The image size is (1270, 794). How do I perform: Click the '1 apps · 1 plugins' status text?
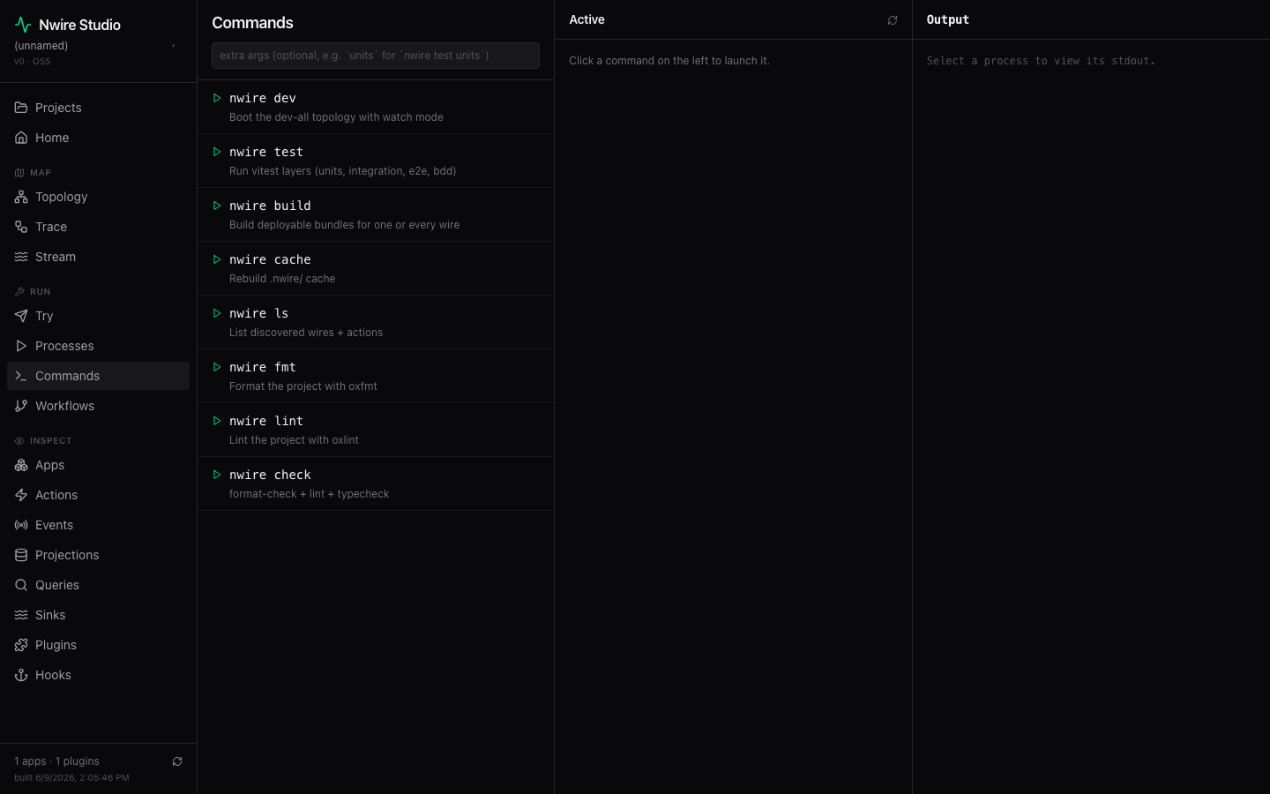56,761
